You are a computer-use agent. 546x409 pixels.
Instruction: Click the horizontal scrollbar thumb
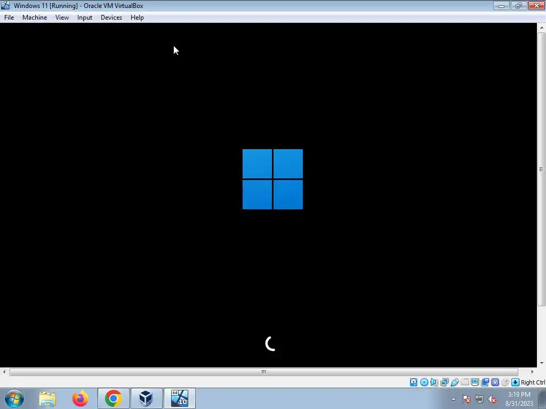tap(263, 372)
